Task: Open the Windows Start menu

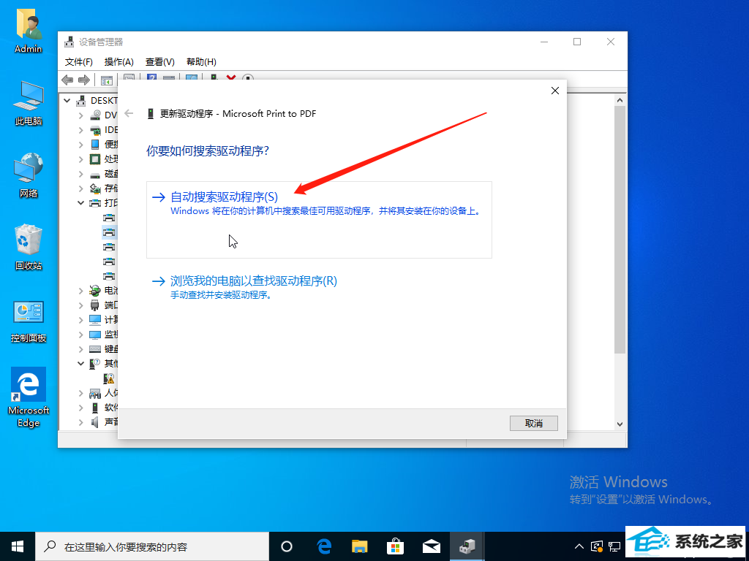Action: click(18, 546)
